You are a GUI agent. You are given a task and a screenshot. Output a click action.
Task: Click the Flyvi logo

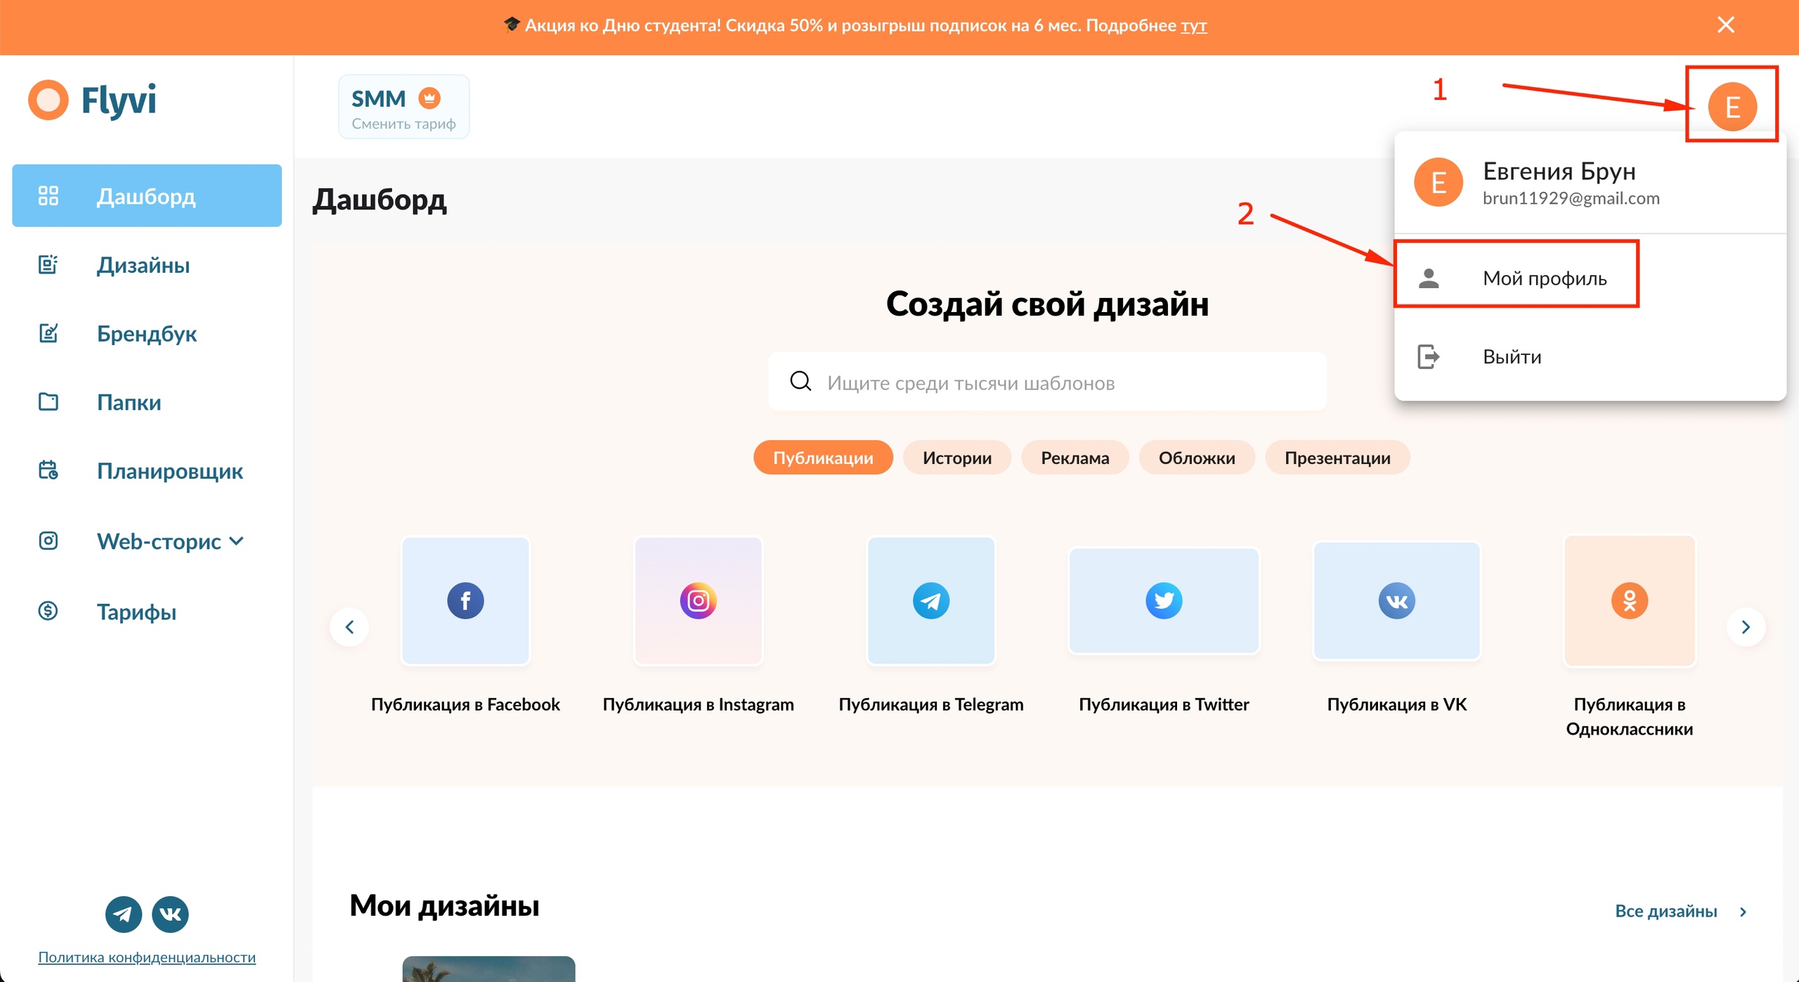point(93,100)
